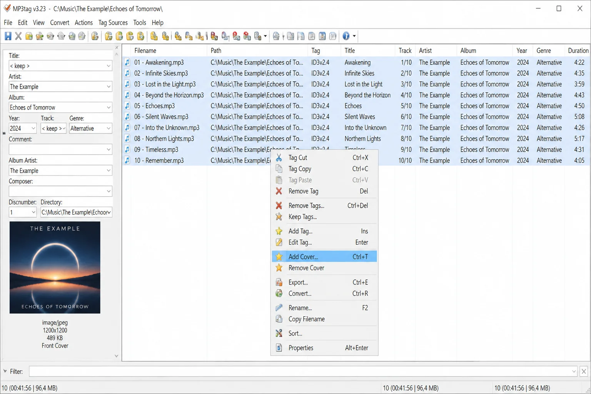Open the Tag Sources menu
This screenshot has height=394, width=591.
click(x=113, y=23)
